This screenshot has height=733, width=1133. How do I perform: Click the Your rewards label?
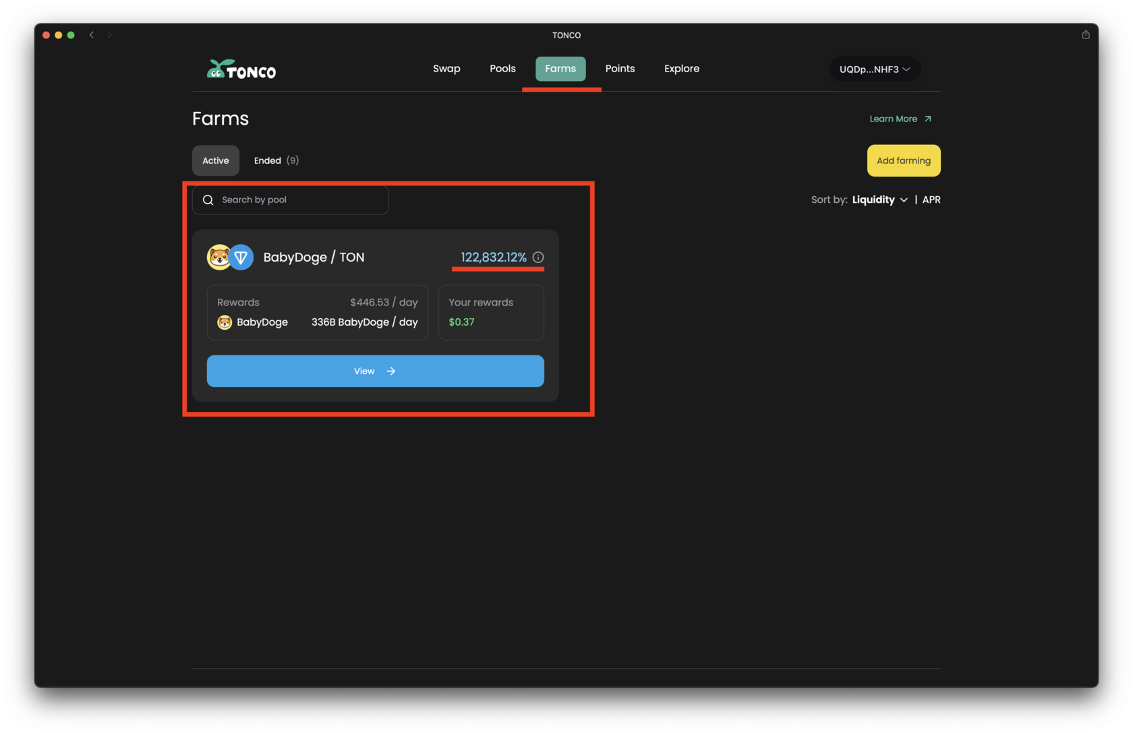point(481,302)
